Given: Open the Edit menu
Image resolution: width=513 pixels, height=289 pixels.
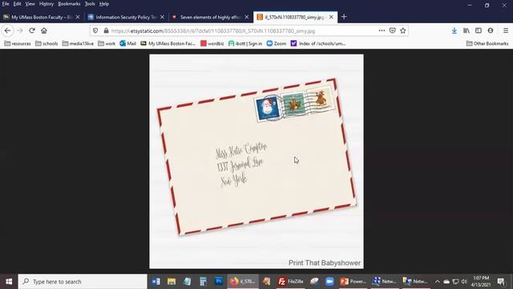Looking at the screenshot, I should point(17,4).
